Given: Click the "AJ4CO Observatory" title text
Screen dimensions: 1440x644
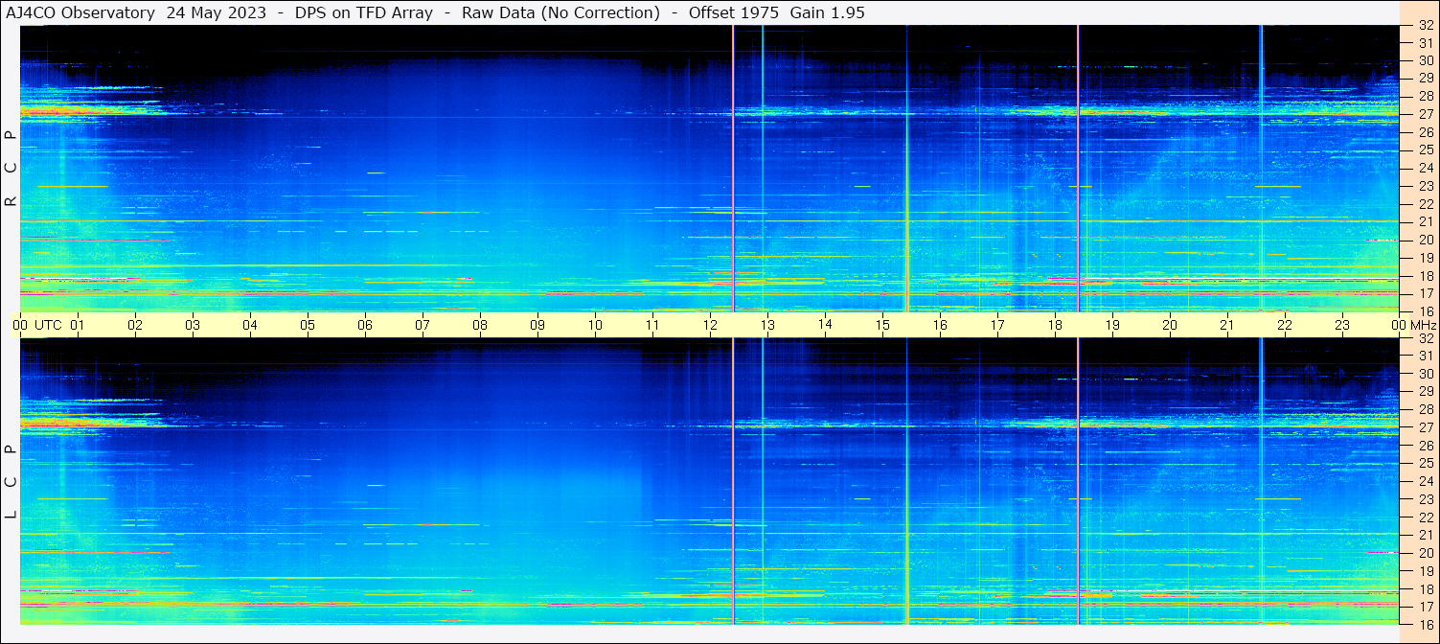Looking at the screenshot, I should click(x=80, y=12).
